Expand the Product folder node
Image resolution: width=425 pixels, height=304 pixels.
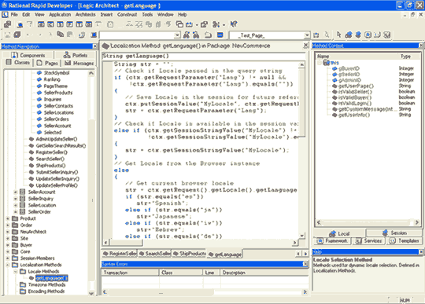click(8, 218)
